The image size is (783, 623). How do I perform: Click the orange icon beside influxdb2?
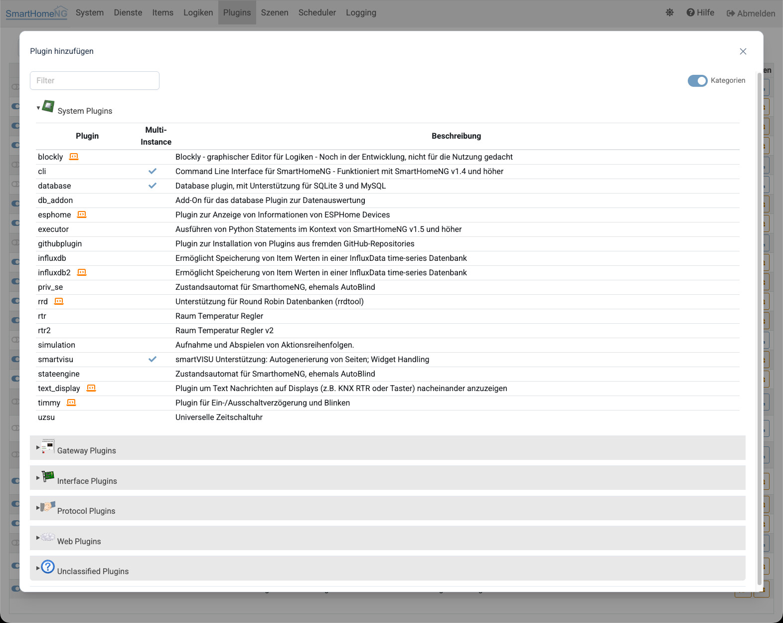point(82,272)
